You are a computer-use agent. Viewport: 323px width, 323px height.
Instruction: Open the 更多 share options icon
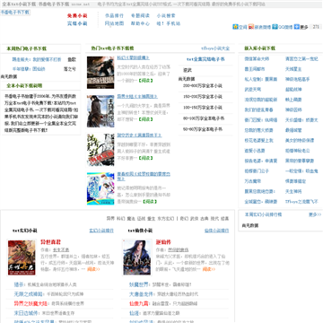[297, 27]
